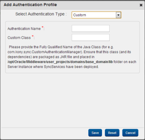This screenshot has width=145, height=140.
Task: Click the 'packaged as JAR file' help line
Action: 51,57
